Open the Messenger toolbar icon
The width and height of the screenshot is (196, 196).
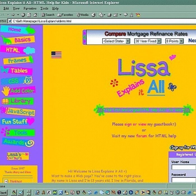click(x=132, y=15)
